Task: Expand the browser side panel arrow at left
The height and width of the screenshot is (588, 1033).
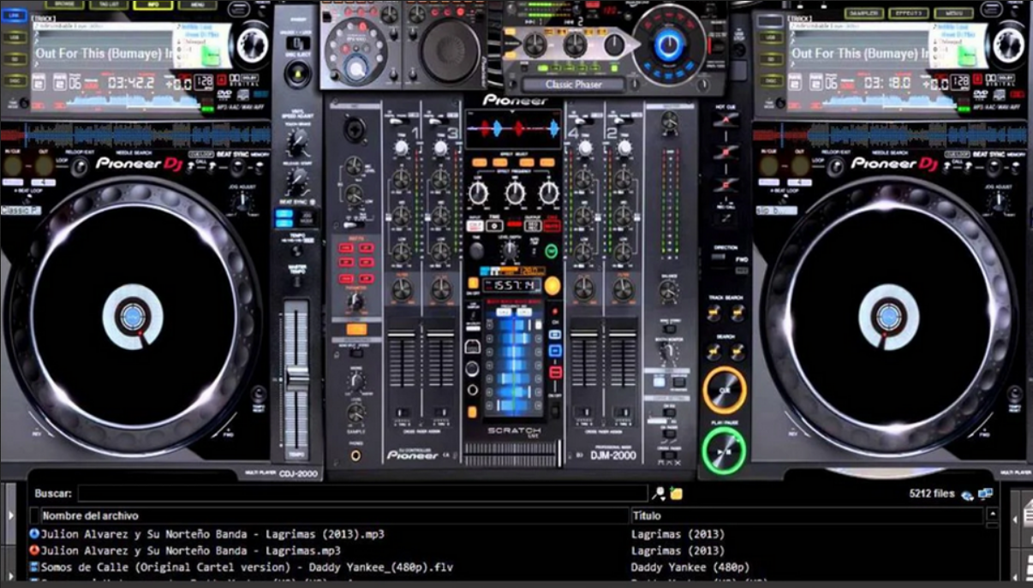Action: [9, 516]
